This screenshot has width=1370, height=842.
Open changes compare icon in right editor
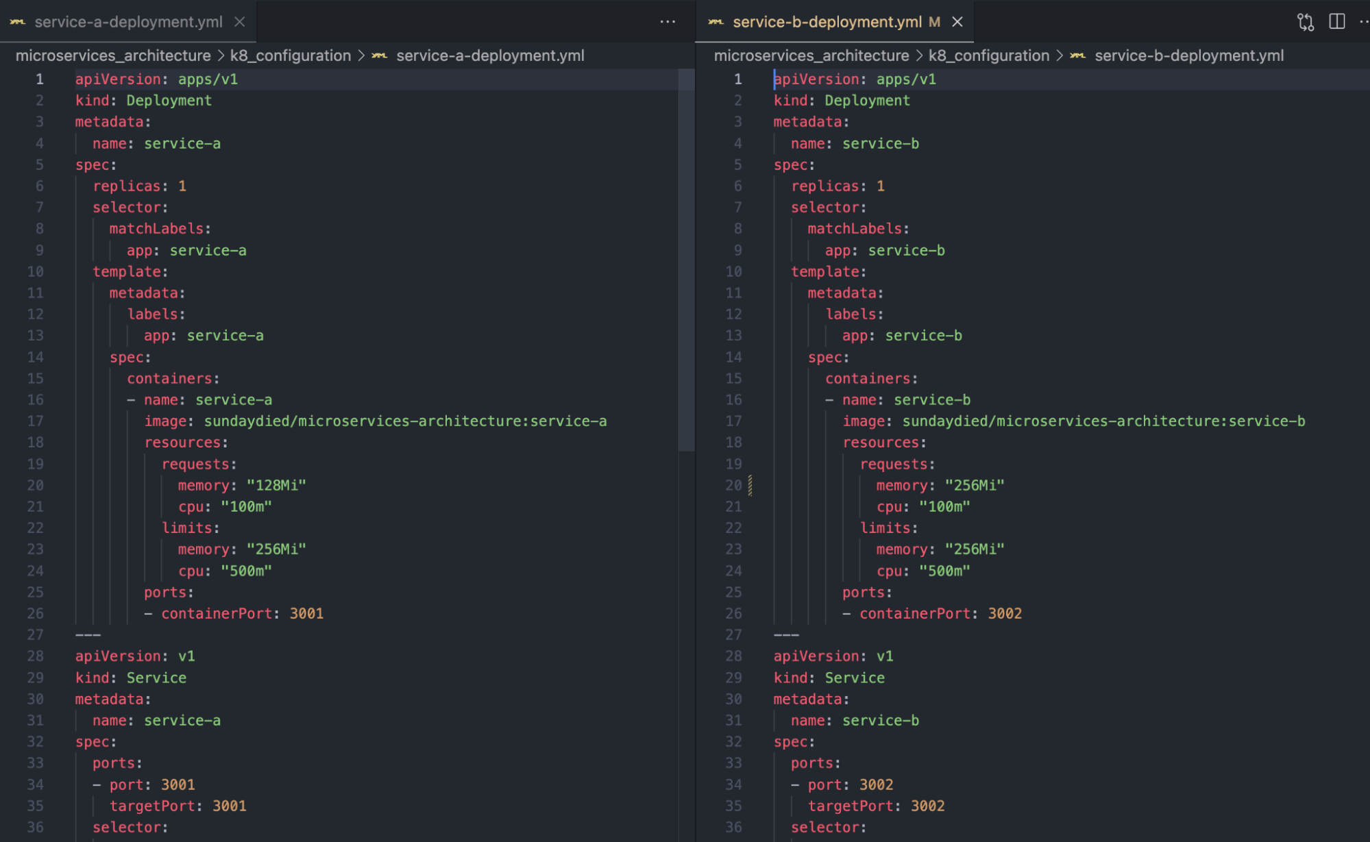click(1306, 22)
